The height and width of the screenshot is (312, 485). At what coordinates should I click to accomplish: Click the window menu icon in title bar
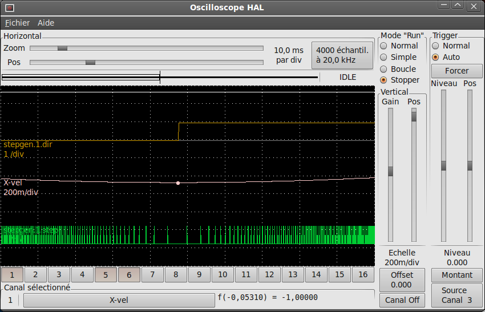pos(10,8)
